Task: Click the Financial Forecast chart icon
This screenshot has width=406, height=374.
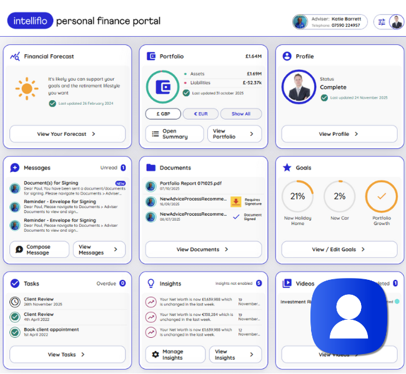Action: (x=15, y=56)
